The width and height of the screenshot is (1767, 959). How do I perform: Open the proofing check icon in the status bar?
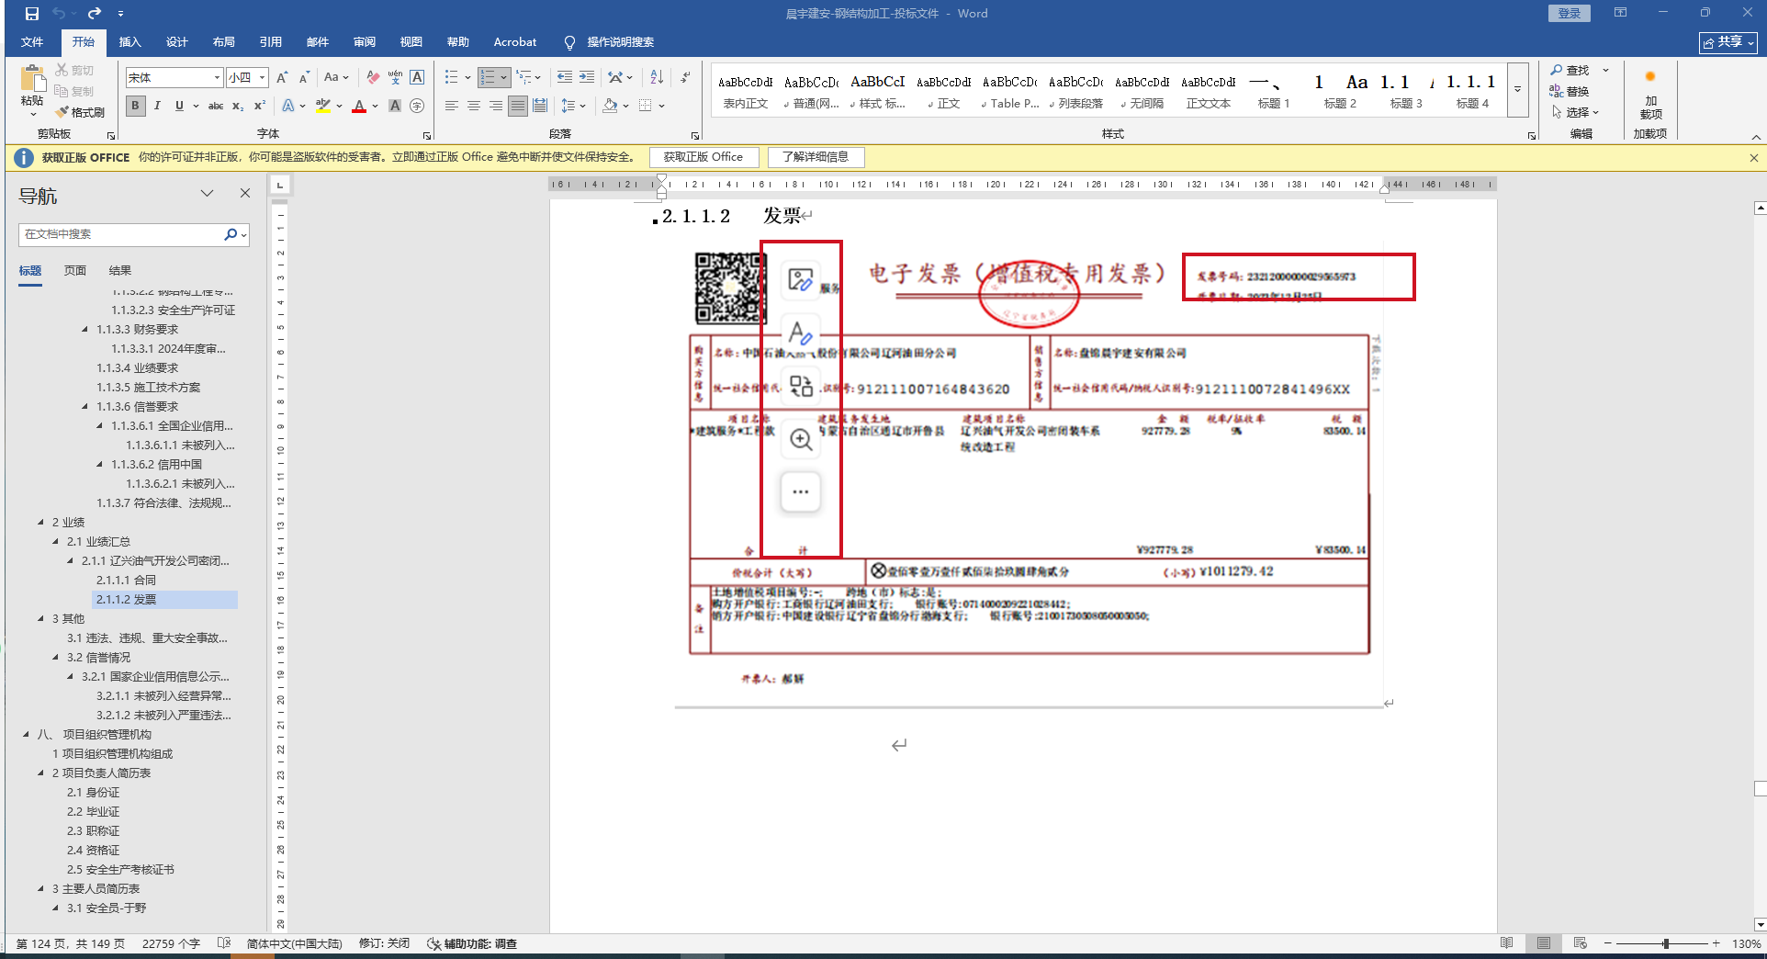click(x=223, y=943)
